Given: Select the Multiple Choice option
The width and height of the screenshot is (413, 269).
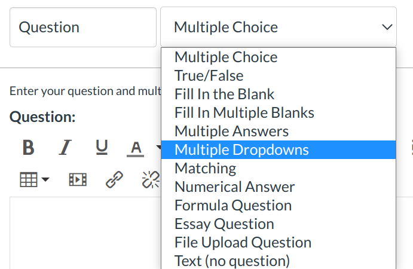Looking at the screenshot, I should pos(226,57).
